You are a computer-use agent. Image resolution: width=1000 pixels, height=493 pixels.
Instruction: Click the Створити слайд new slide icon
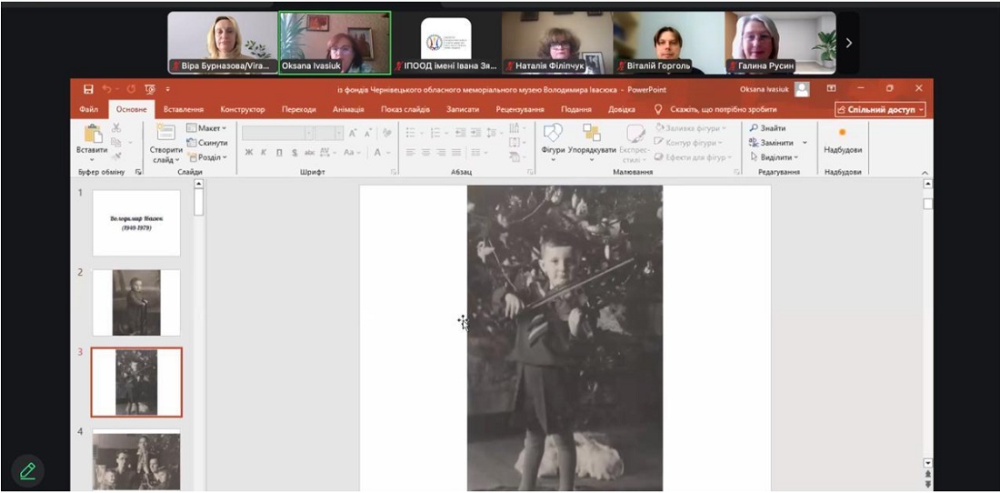point(165,135)
